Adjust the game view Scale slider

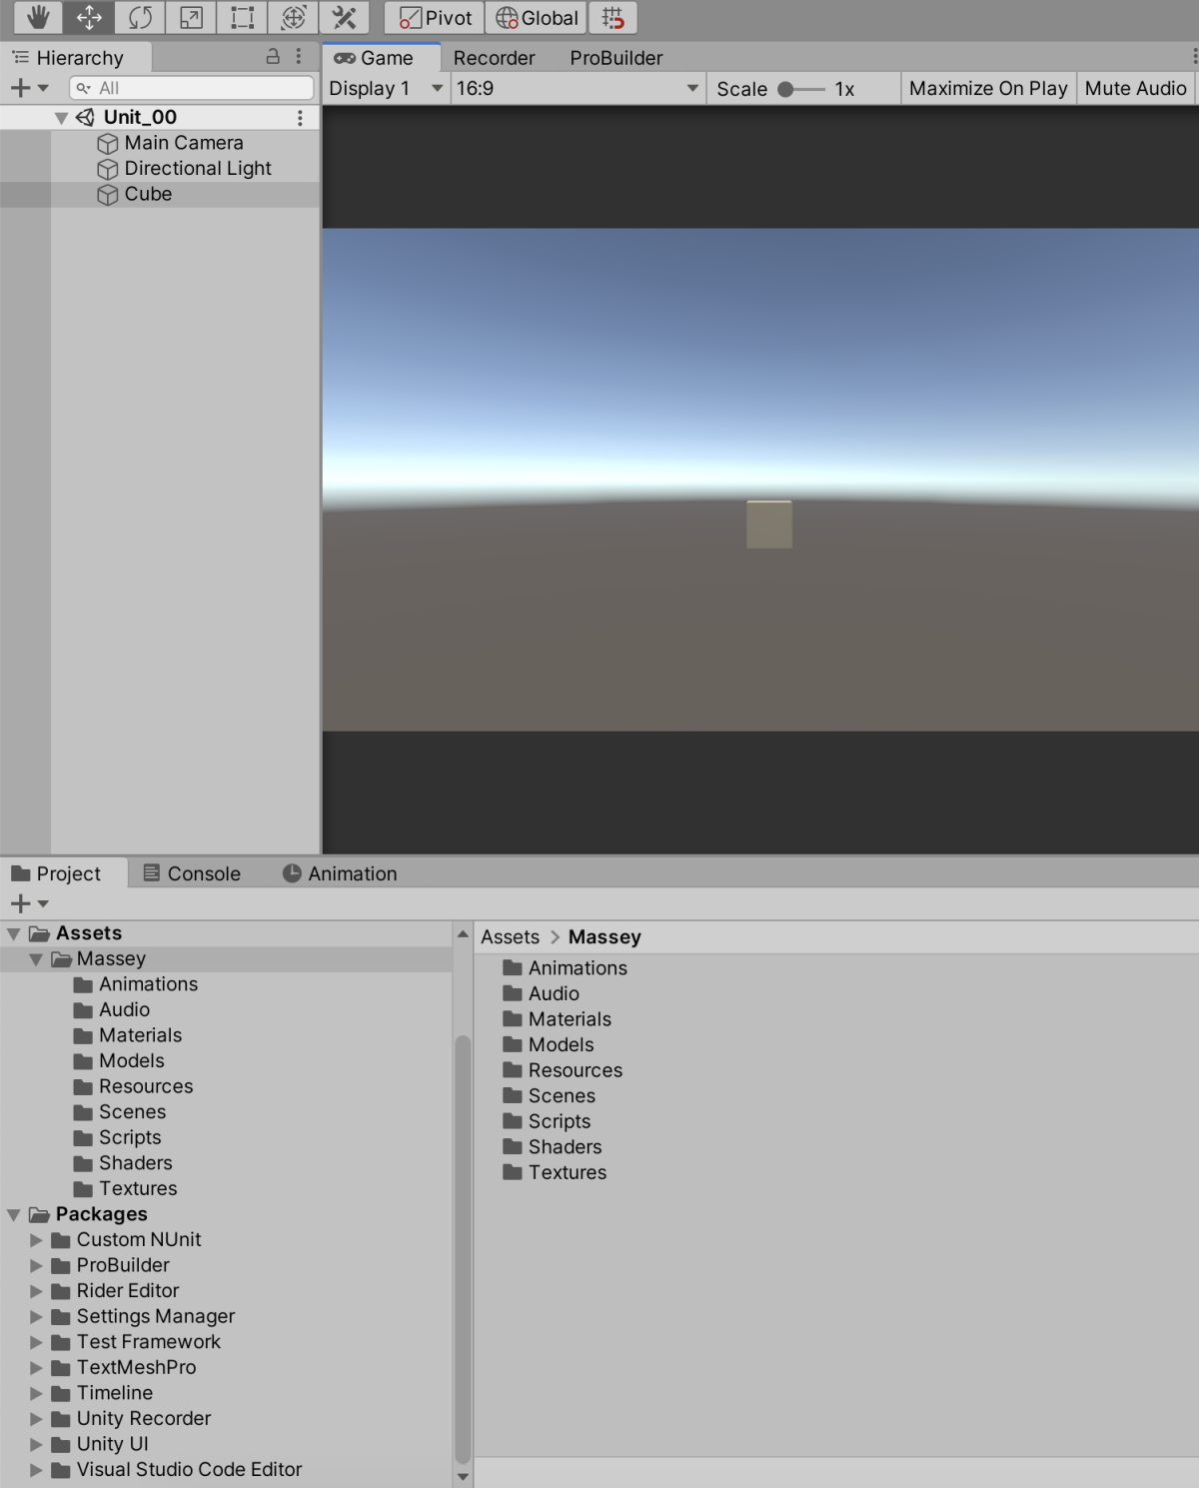pyautogui.click(x=786, y=89)
